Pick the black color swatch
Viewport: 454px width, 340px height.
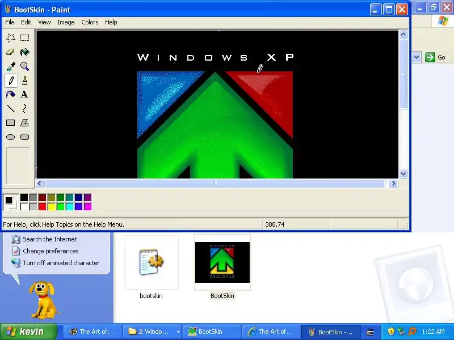point(24,197)
